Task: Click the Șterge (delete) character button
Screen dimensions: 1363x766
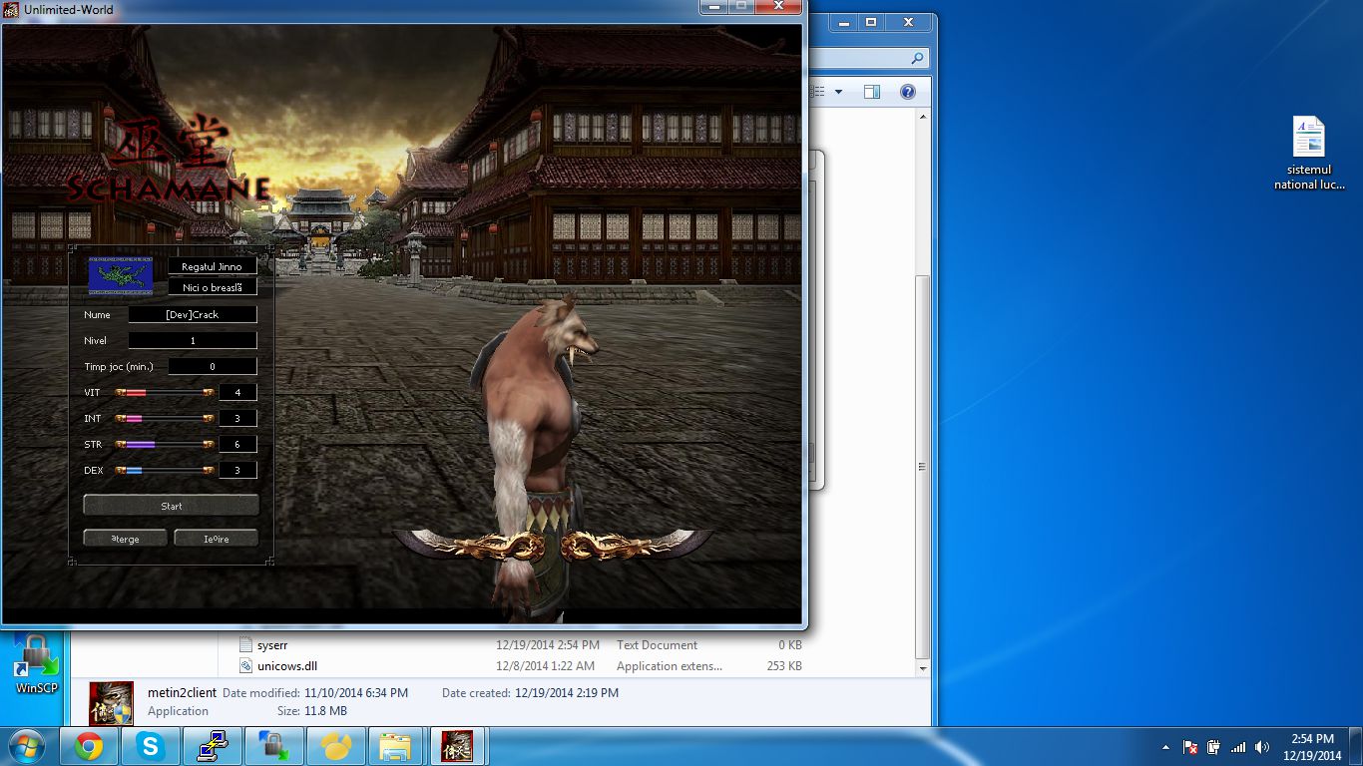Action: (x=126, y=539)
